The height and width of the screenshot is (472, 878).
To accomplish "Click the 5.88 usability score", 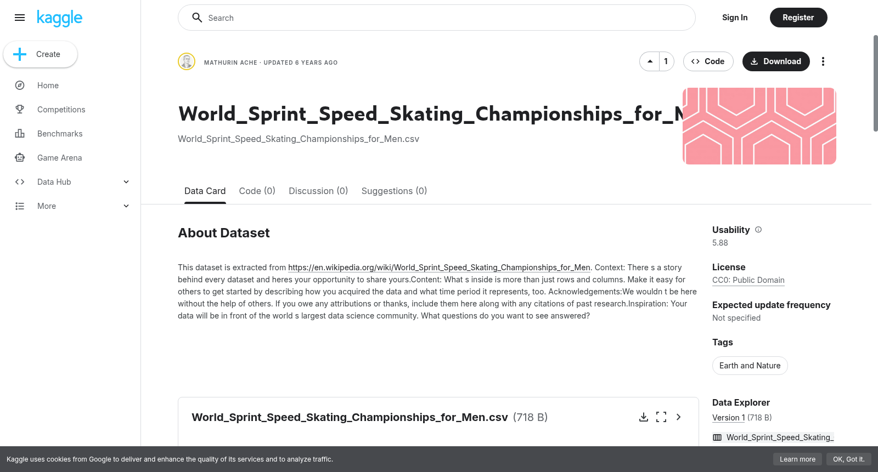I will [720, 243].
